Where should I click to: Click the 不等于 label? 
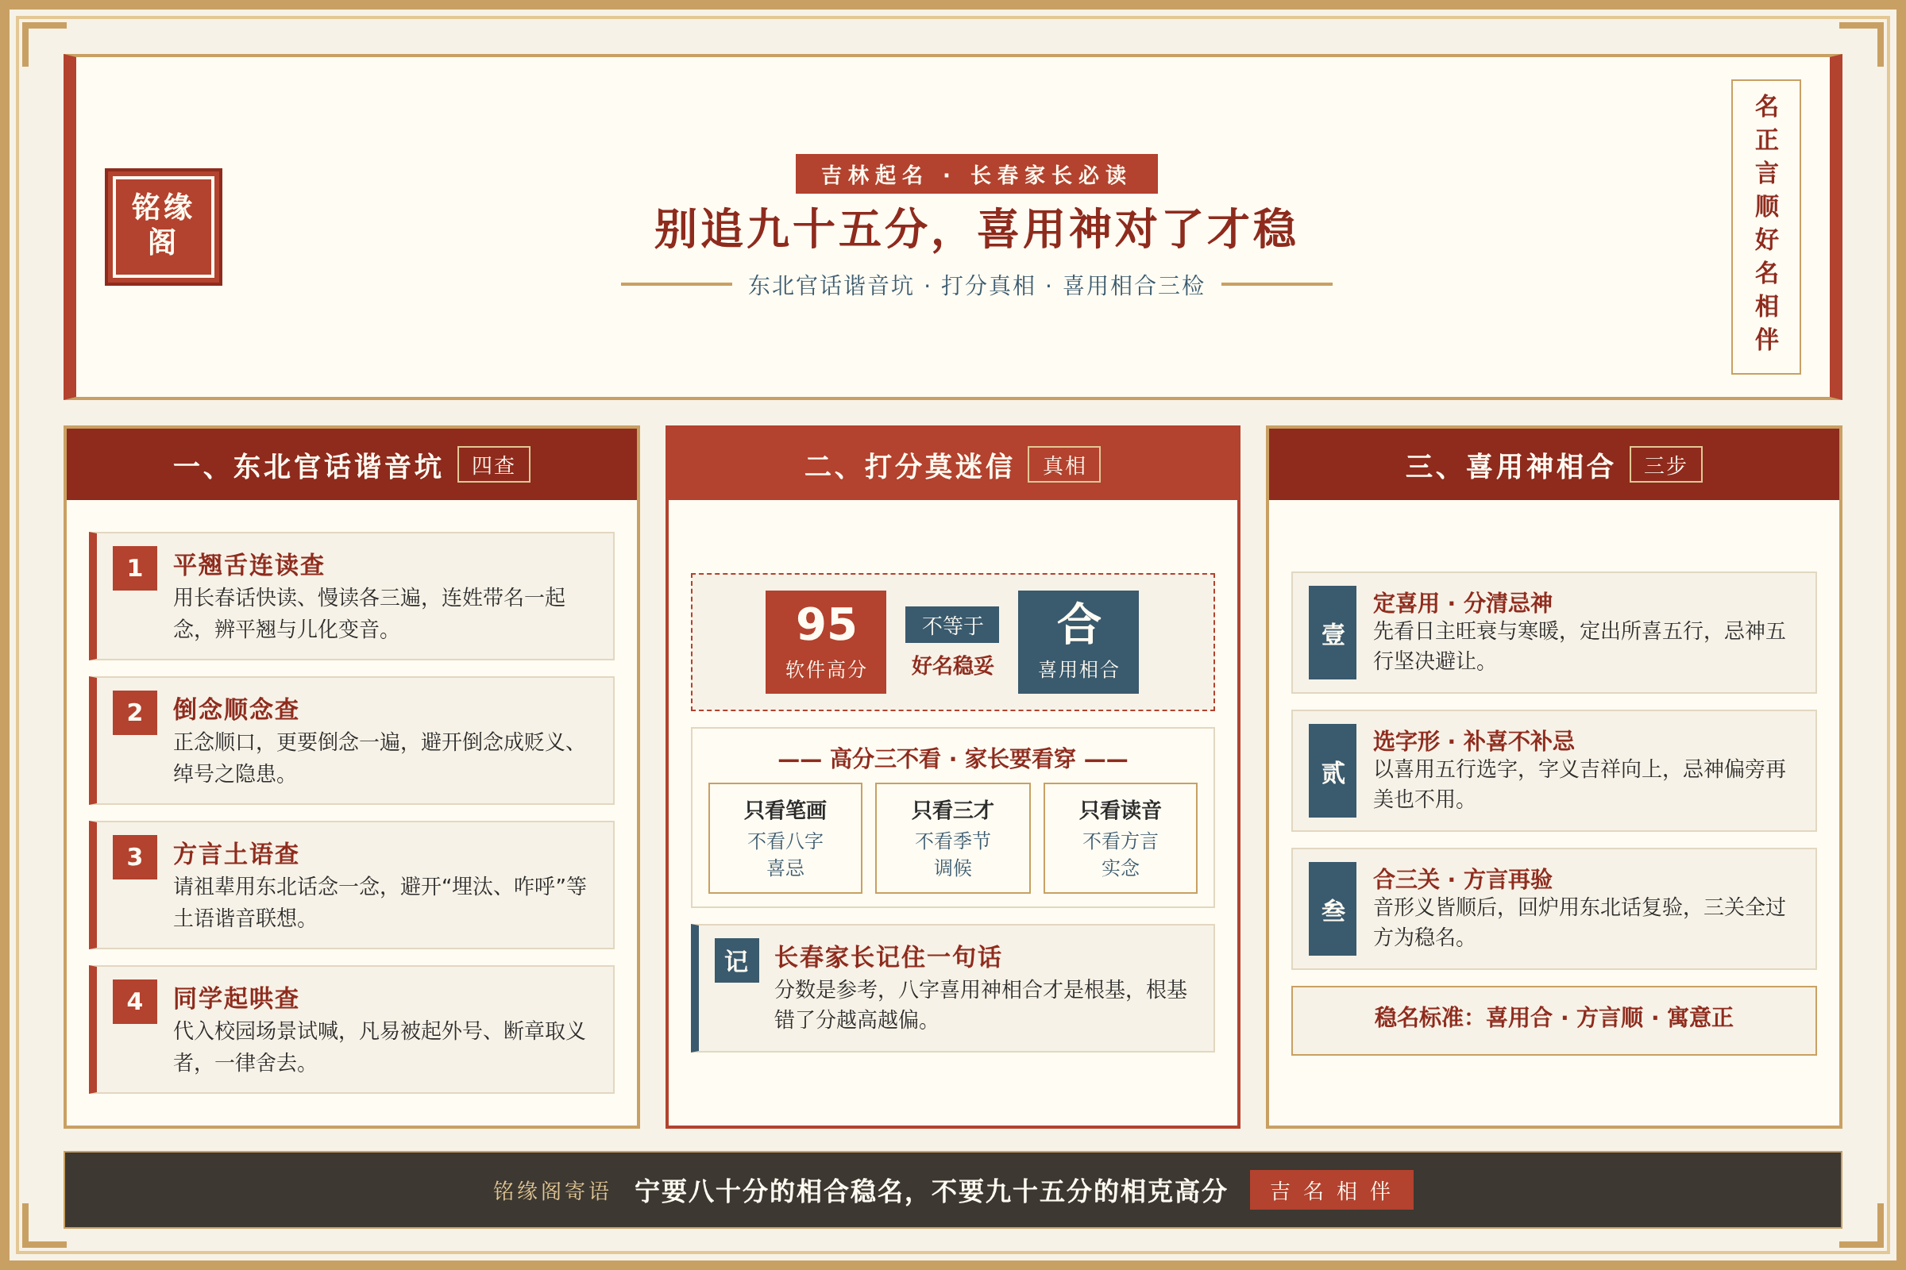(952, 625)
